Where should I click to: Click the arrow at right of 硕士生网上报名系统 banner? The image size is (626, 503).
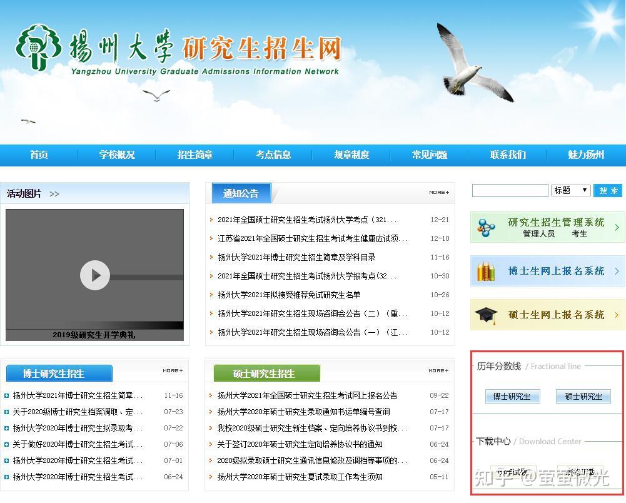click(617, 315)
